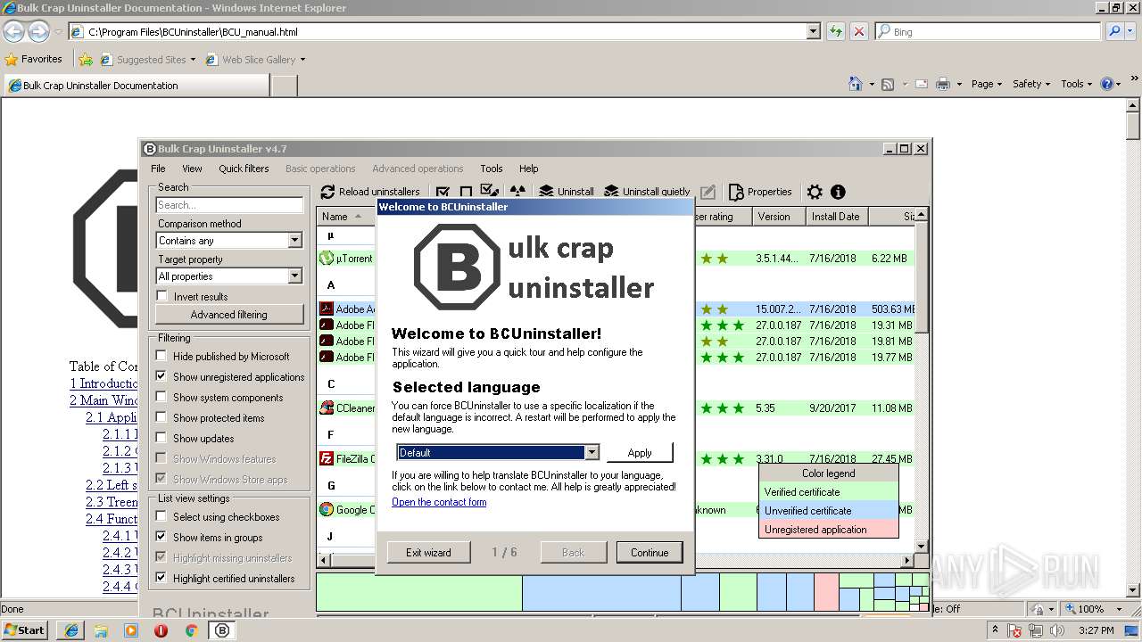Click the IE Help question mark icon
Screen dimensions: 1142x642
[1107, 84]
